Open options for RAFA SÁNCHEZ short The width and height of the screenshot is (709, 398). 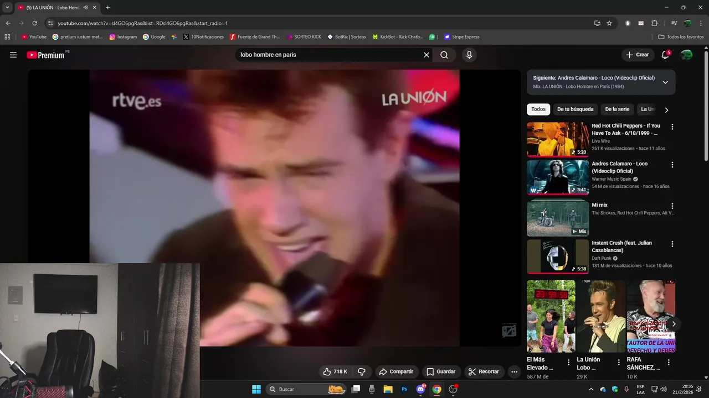669,363
